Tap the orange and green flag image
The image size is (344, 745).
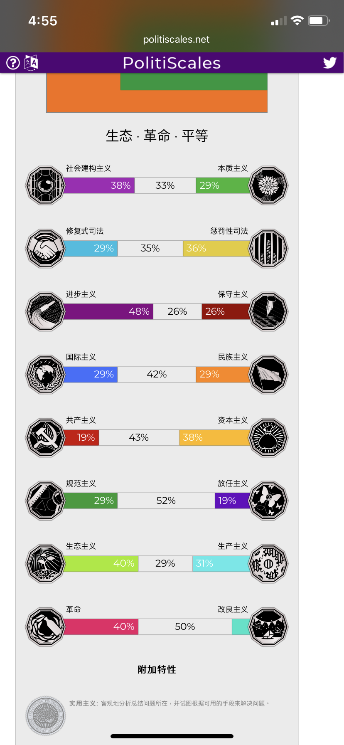coord(157,93)
